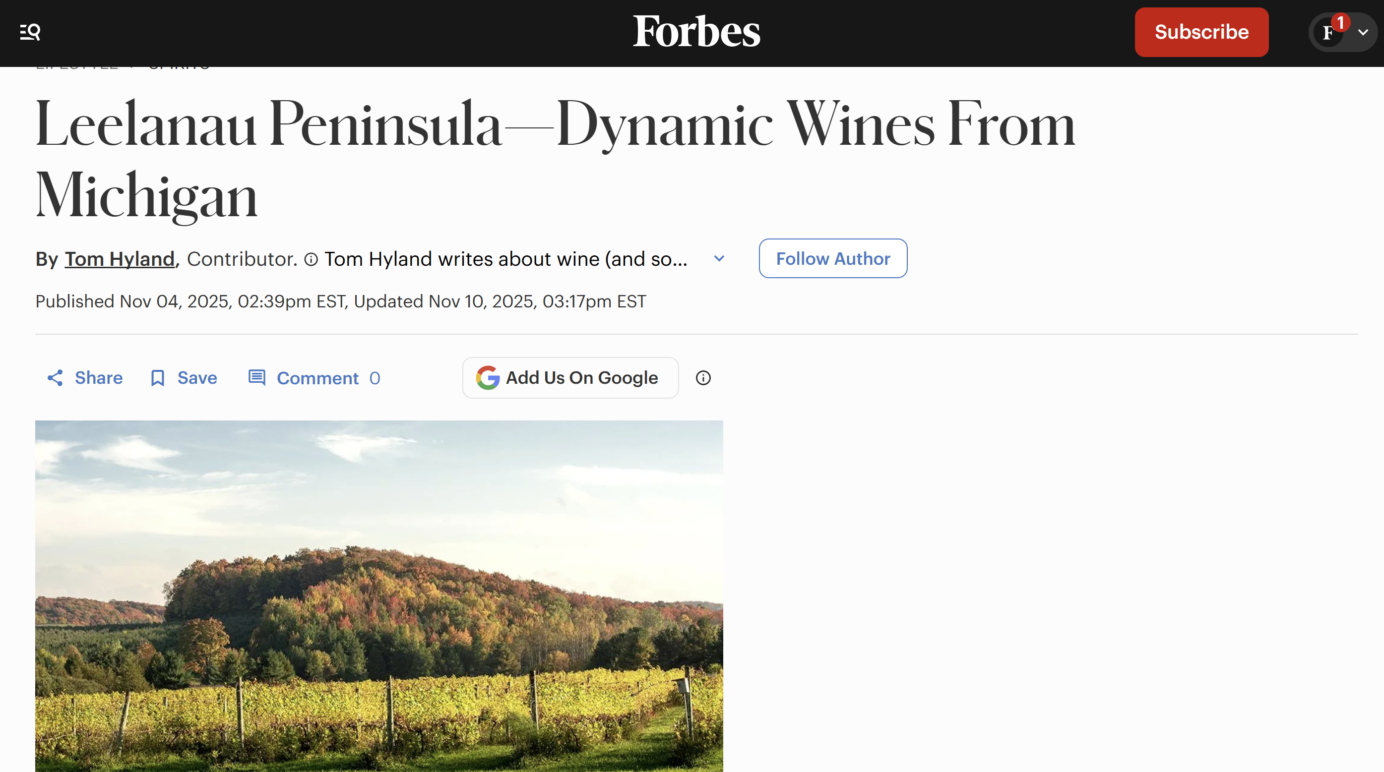Viewport: 1384px width, 772px height.
Task: Click the Subscribe button
Action: [1201, 32]
